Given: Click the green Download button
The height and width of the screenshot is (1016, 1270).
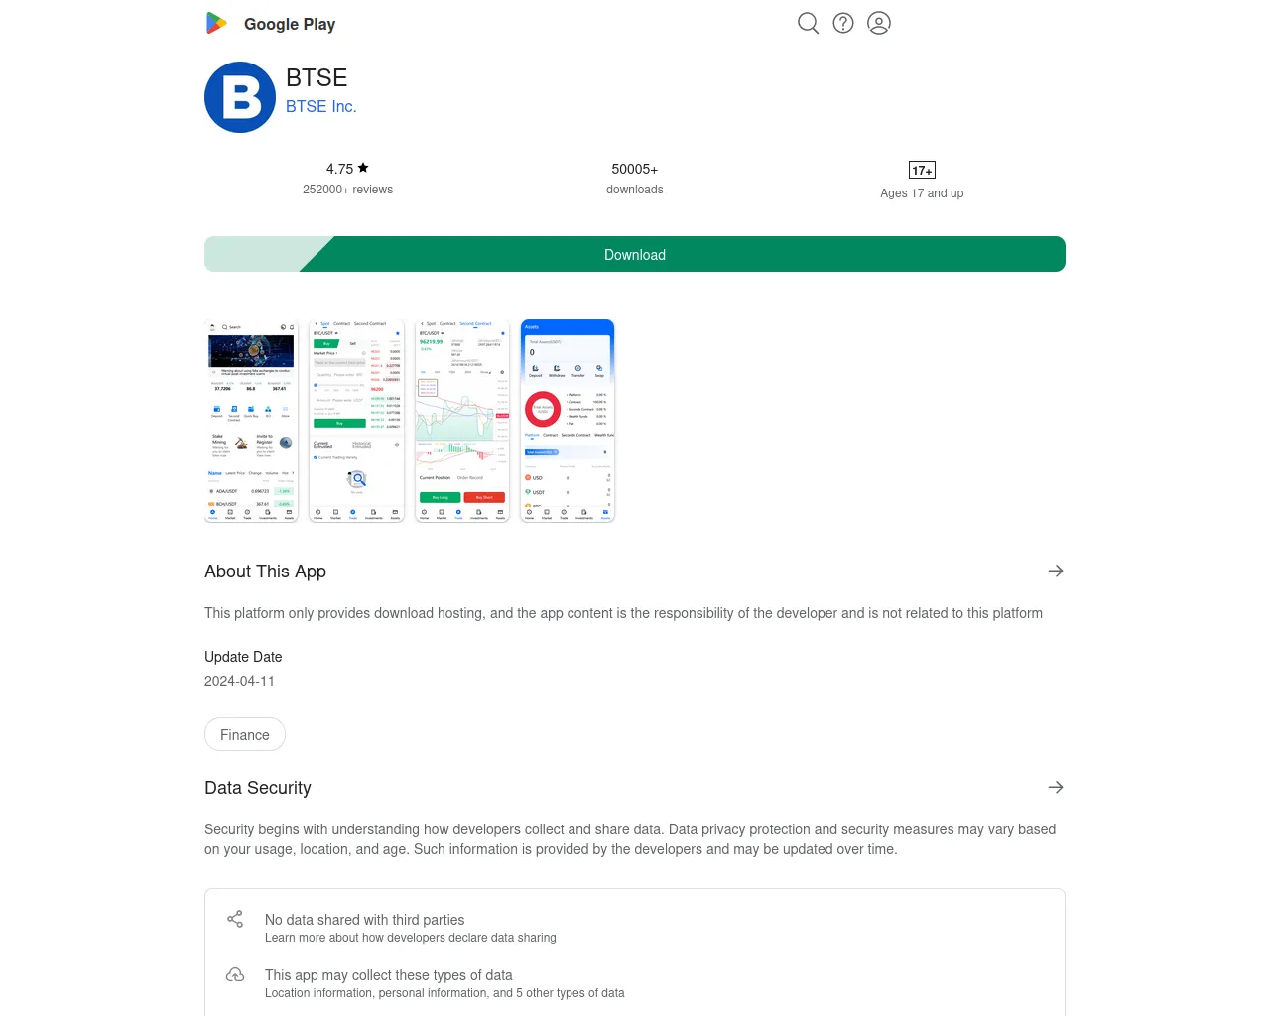Looking at the screenshot, I should [635, 254].
